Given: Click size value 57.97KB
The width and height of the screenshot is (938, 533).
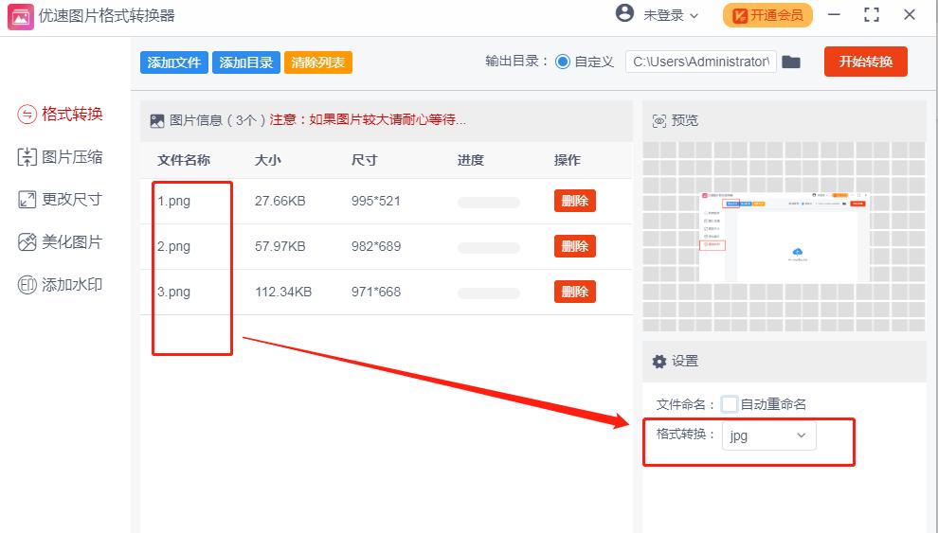Looking at the screenshot, I should [280, 246].
